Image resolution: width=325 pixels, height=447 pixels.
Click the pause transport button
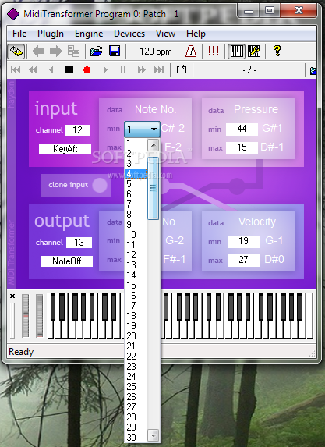[123, 70]
